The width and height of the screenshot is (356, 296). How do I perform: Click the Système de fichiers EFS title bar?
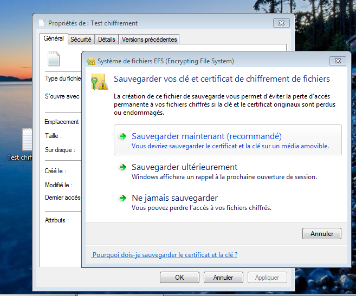coord(206,61)
